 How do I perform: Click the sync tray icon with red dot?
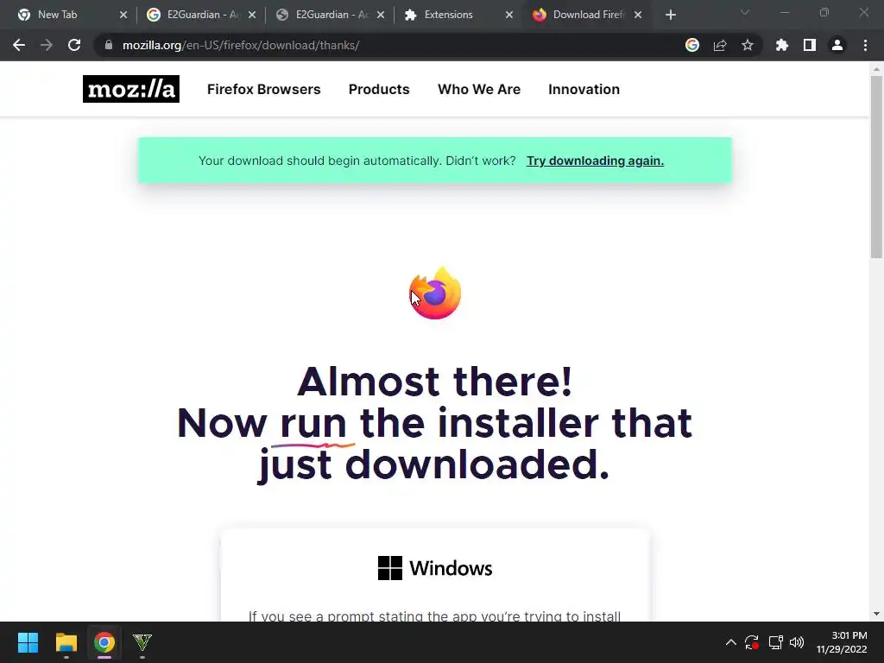click(x=752, y=642)
